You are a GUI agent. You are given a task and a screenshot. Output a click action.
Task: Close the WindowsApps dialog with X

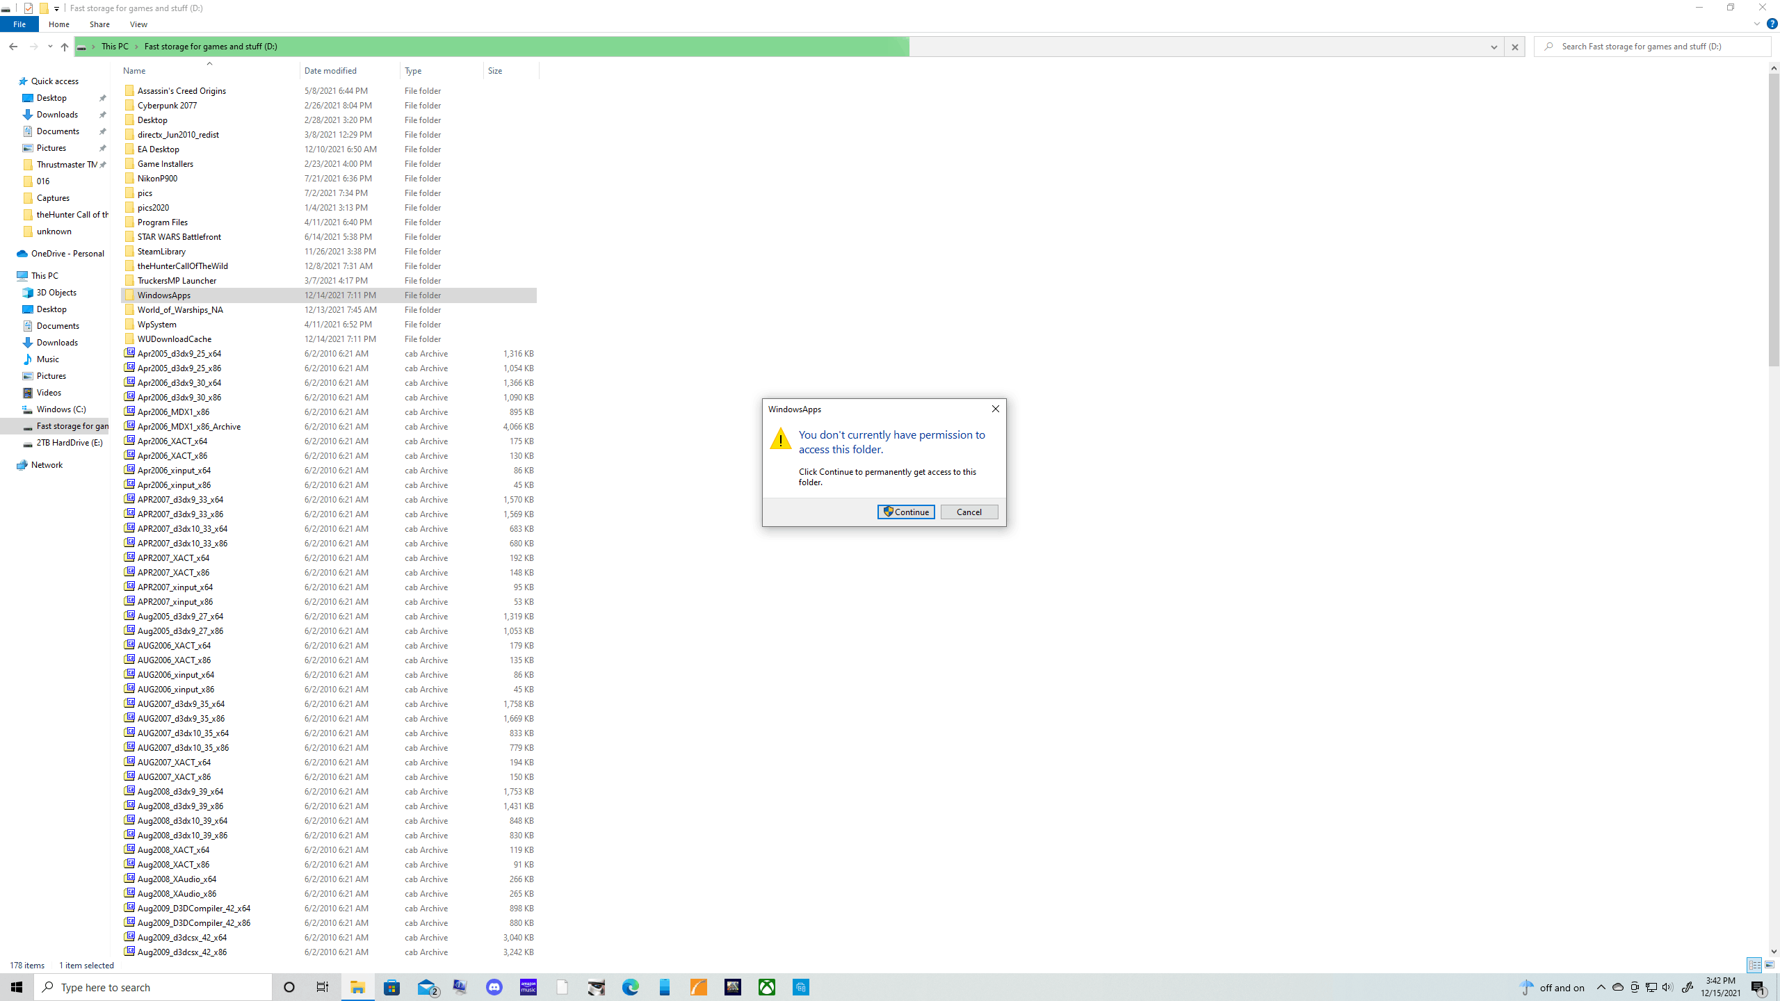[995, 409]
